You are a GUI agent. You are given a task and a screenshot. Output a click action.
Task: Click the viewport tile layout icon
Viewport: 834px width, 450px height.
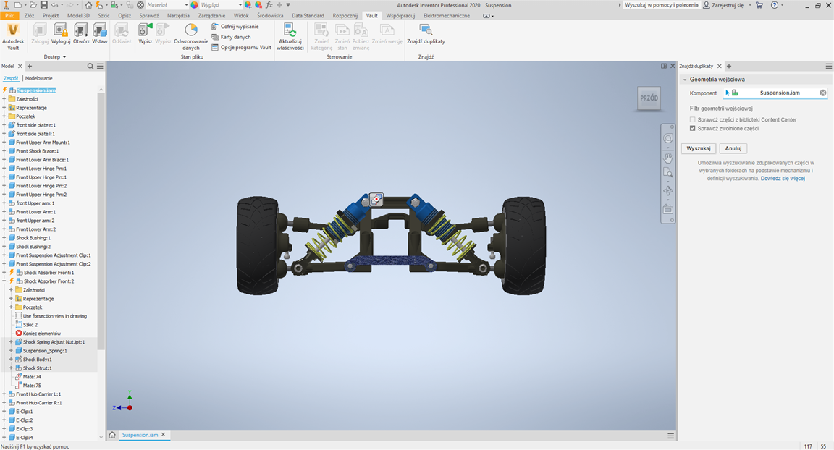[664, 66]
